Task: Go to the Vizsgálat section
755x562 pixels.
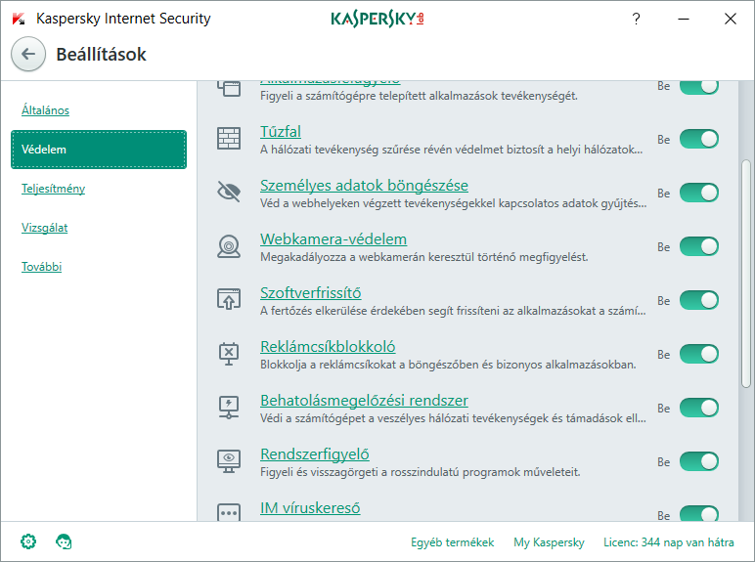Action: click(45, 228)
